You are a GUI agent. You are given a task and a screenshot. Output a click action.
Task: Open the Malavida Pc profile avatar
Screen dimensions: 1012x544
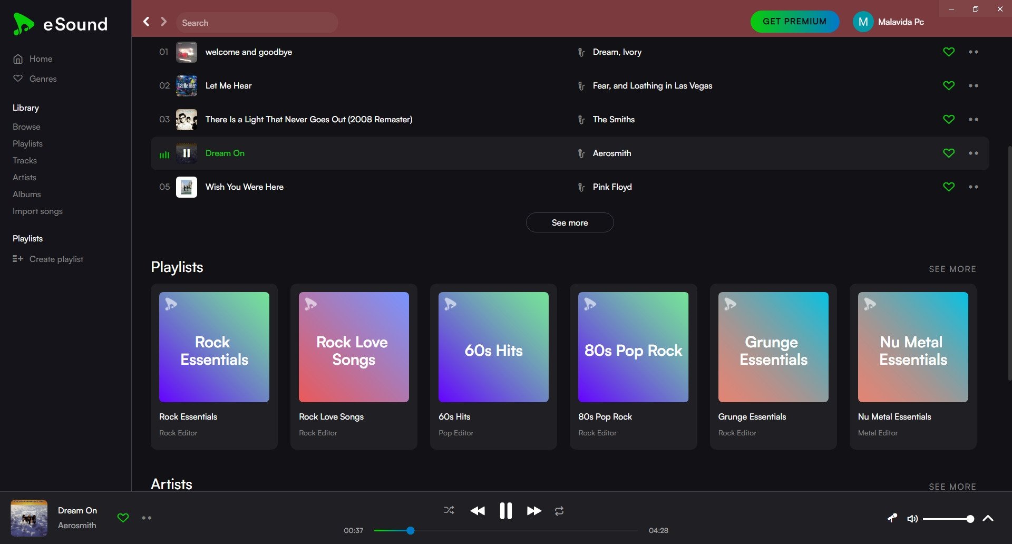click(x=863, y=22)
